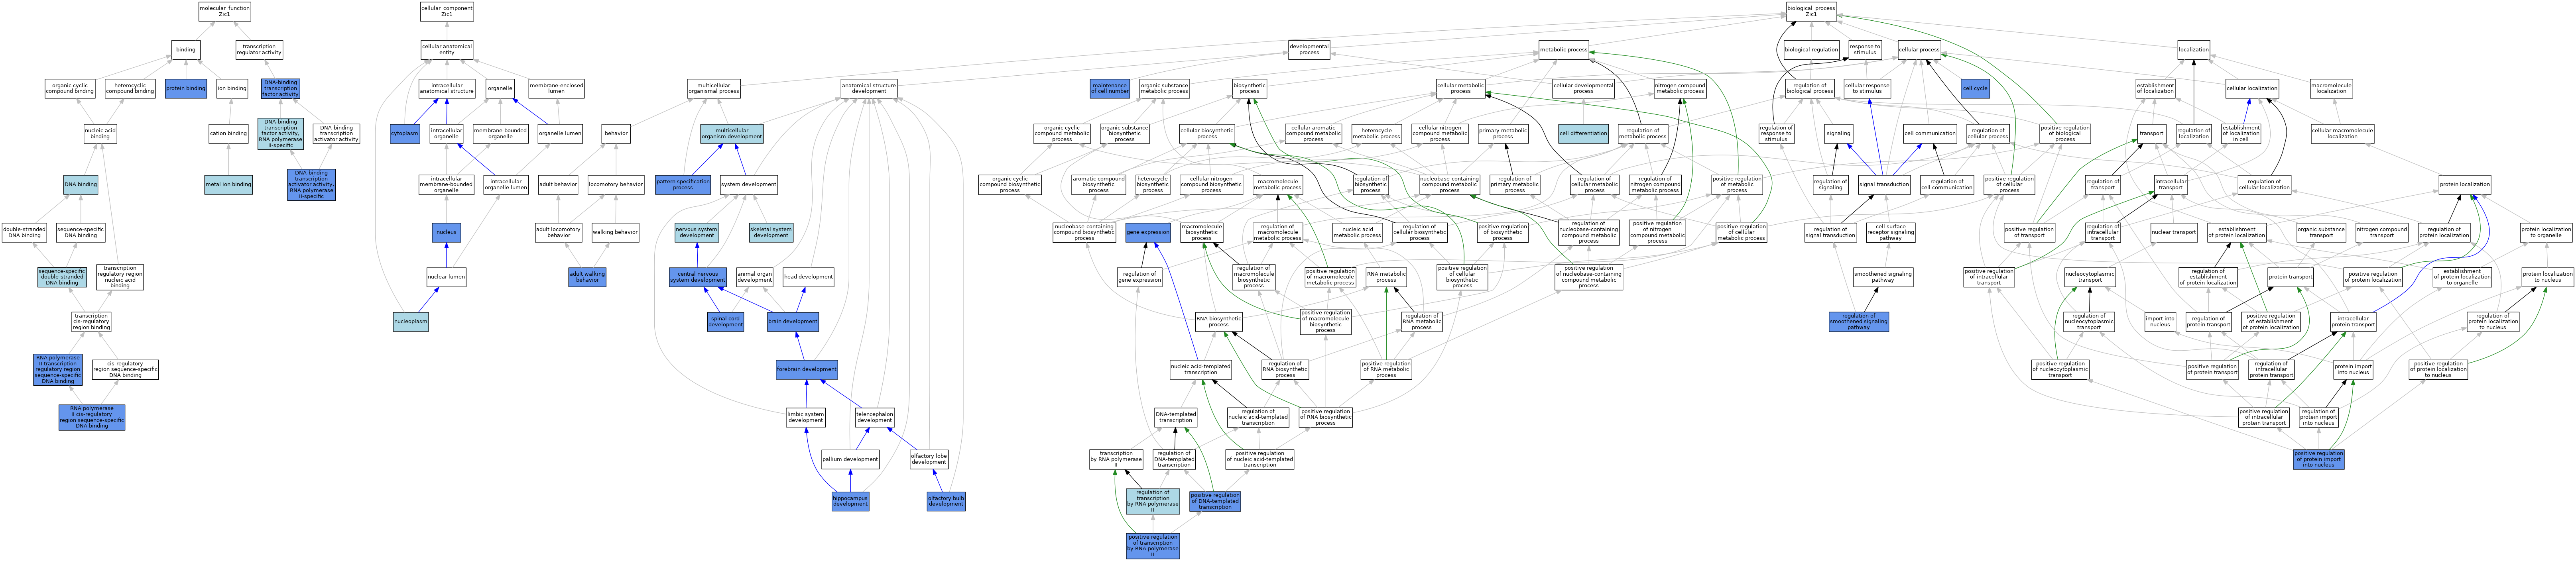This screenshot has height=561, width=2576.
Task: Click 'anatomical structure development' node
Action: [869, 88]
